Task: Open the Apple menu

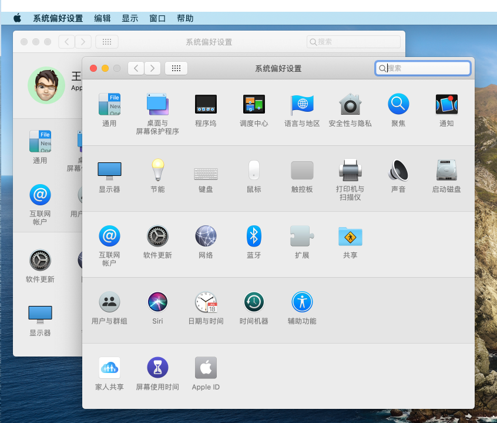Action: 18,18
